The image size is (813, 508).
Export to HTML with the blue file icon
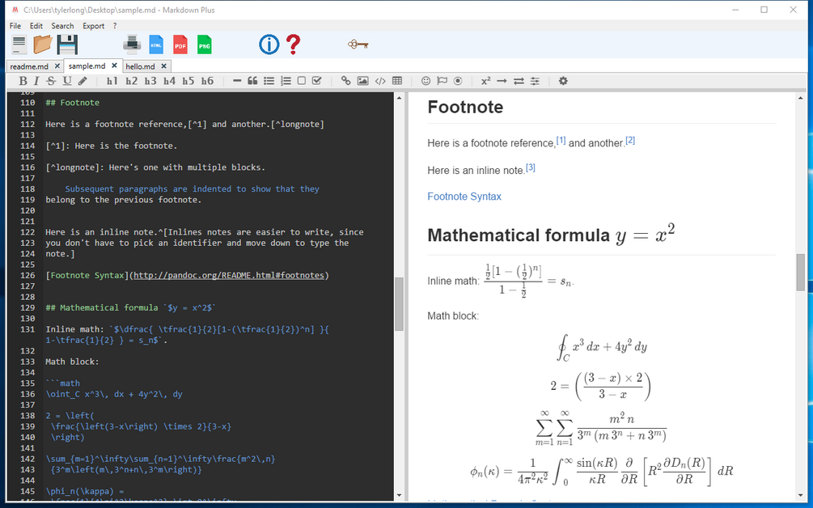tap(156, 44)
